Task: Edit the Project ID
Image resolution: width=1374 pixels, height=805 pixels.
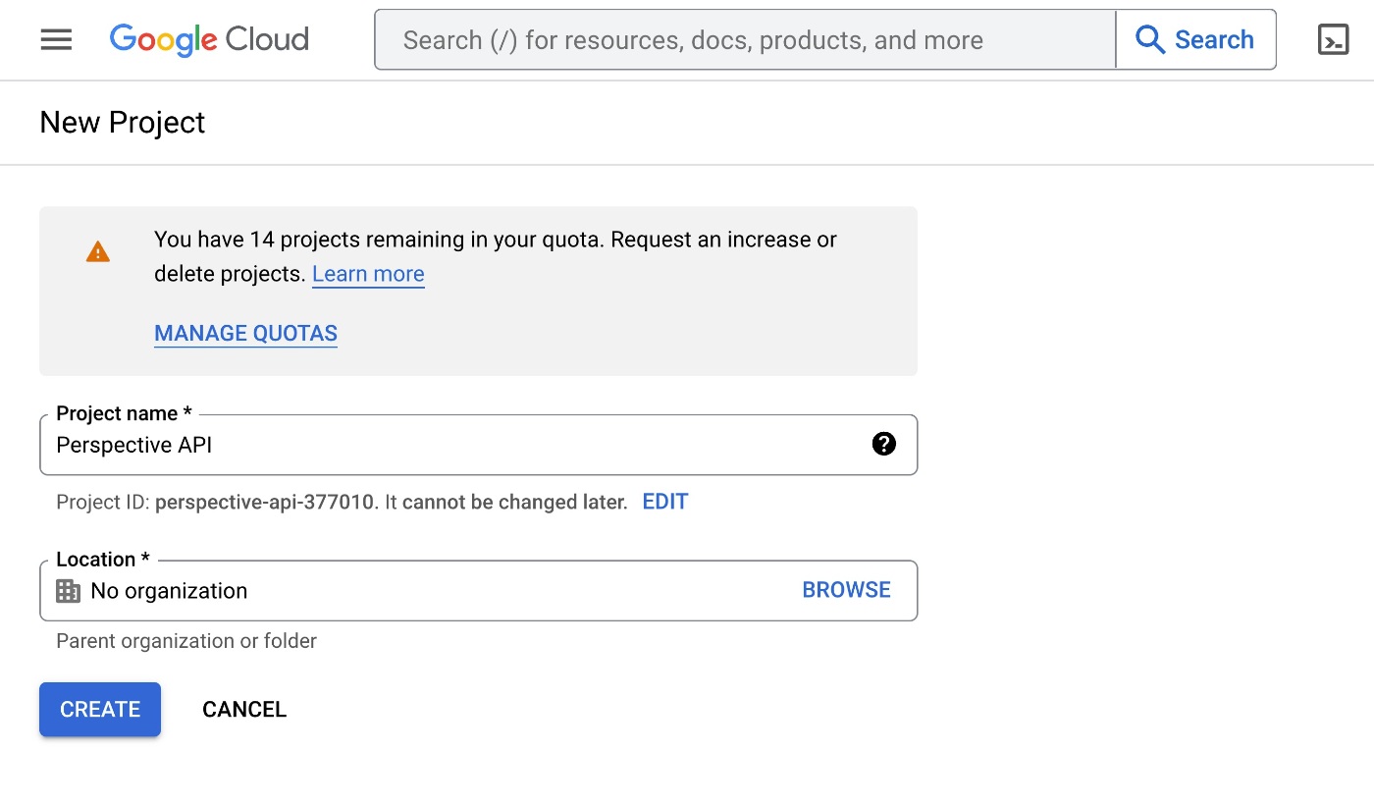Action: tap(665, 502)
